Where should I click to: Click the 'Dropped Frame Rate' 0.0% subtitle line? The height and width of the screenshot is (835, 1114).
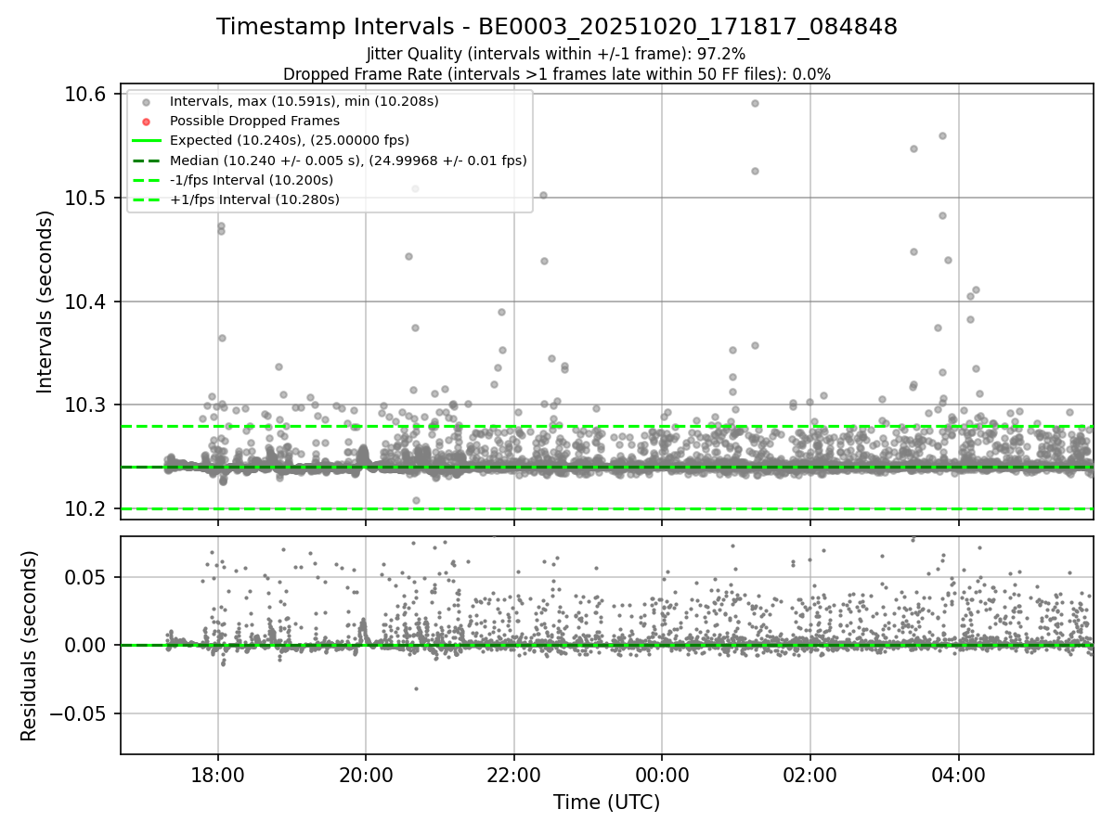tap(557, 73)
